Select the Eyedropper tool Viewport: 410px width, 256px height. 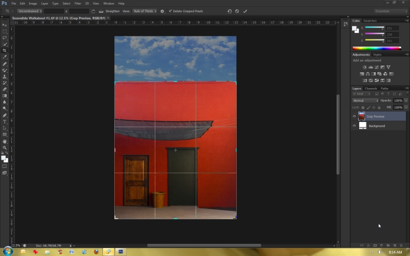[5, 57]
